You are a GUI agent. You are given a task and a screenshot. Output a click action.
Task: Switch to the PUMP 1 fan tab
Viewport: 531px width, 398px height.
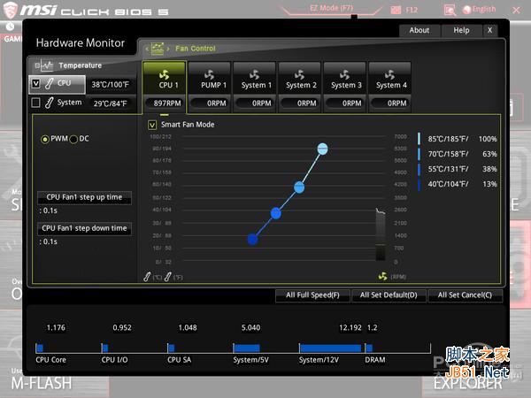click(210, 79)
